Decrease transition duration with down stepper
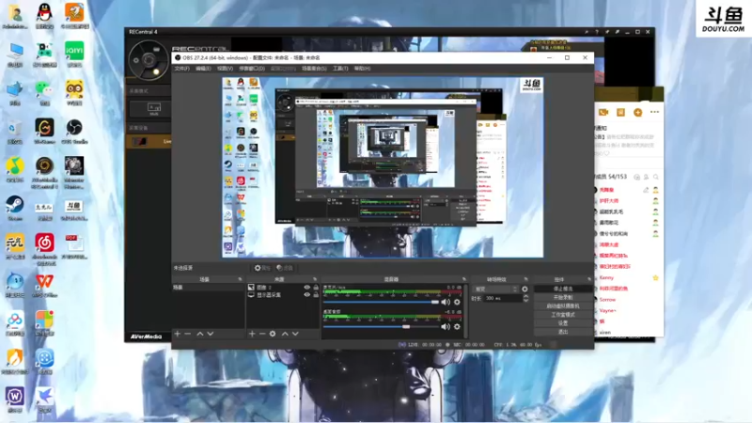 [525, 300]
